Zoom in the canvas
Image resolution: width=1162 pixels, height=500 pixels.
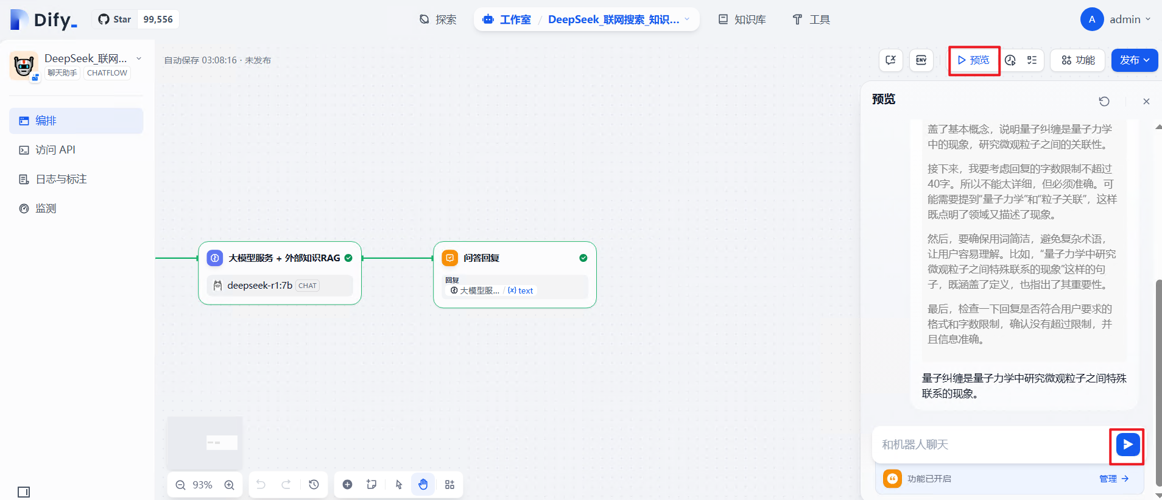pyautogui.click(x=229, y=485)
